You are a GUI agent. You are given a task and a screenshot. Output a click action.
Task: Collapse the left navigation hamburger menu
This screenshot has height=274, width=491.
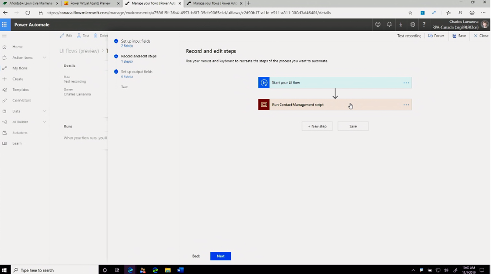tap(5, 36)
